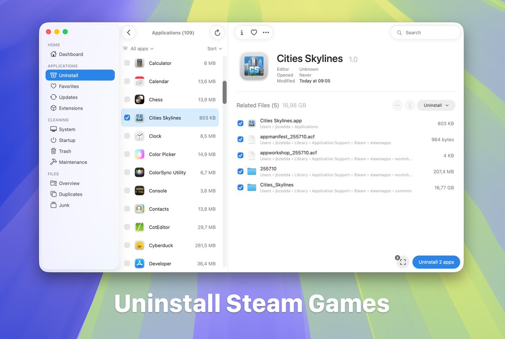
Task: Check the Cyberduck checkbox
Action: (x=127, y=245)
